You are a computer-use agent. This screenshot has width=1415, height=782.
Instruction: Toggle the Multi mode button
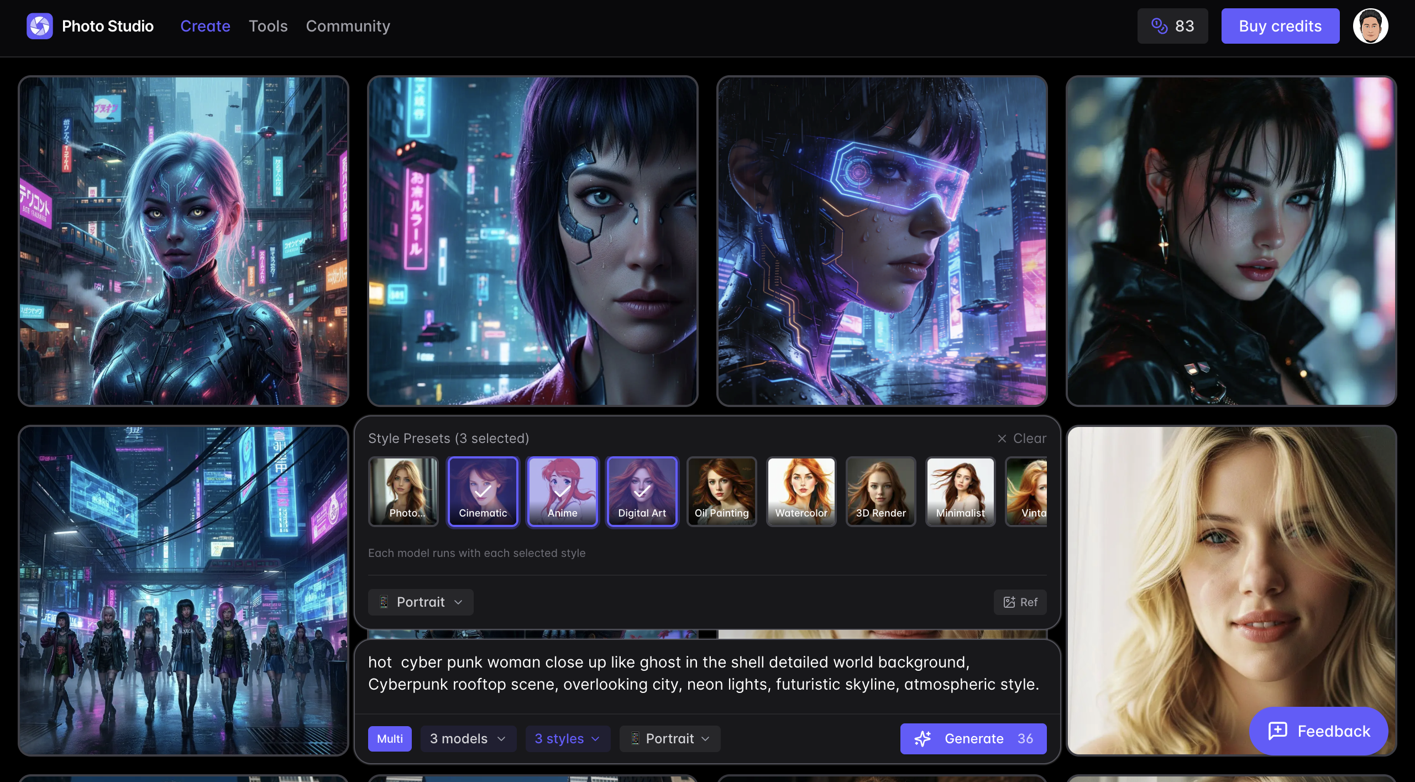(x=390, y=739)
